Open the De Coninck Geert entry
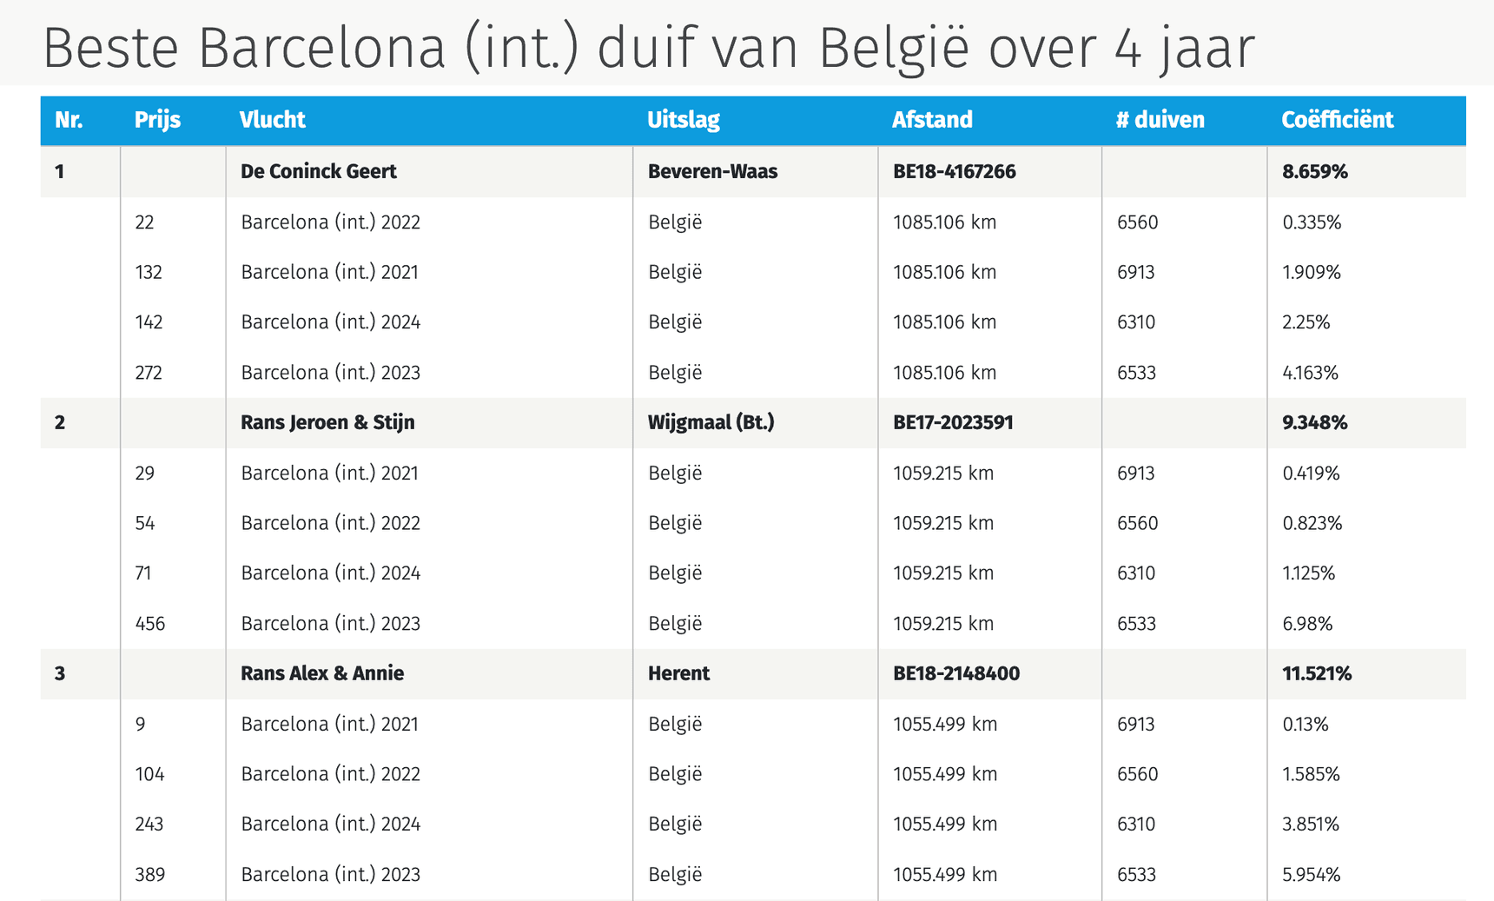The image size is (1494, 901). [x=319, y=172]
